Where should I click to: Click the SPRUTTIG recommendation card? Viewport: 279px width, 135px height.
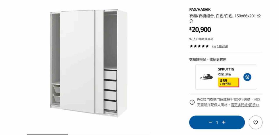tap(226, 77)
